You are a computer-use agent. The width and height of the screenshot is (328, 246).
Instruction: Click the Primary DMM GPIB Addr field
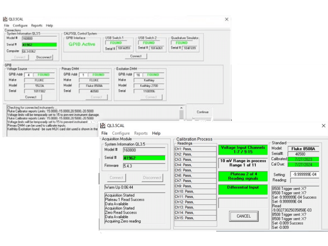point(84,75)
